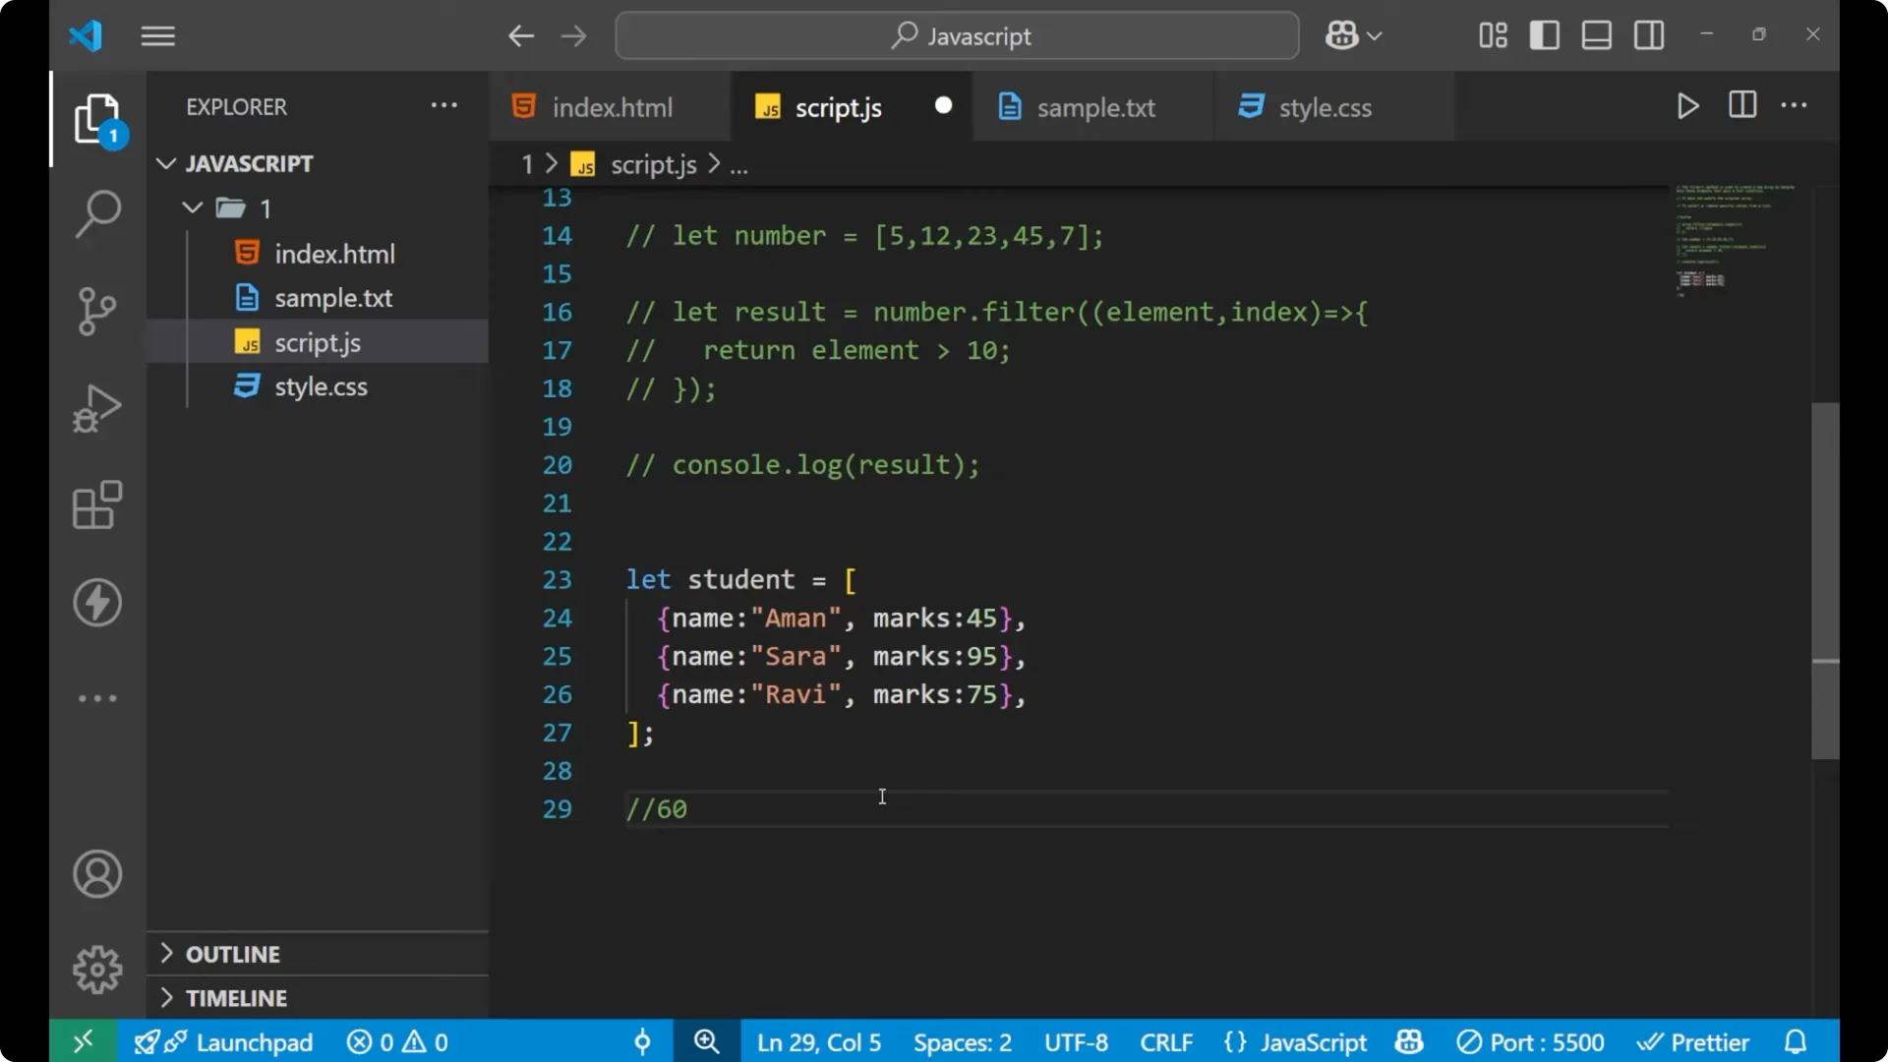Open the hamburger application menu
Viewport: 1888px width, 1062px height.
[157, 35]
